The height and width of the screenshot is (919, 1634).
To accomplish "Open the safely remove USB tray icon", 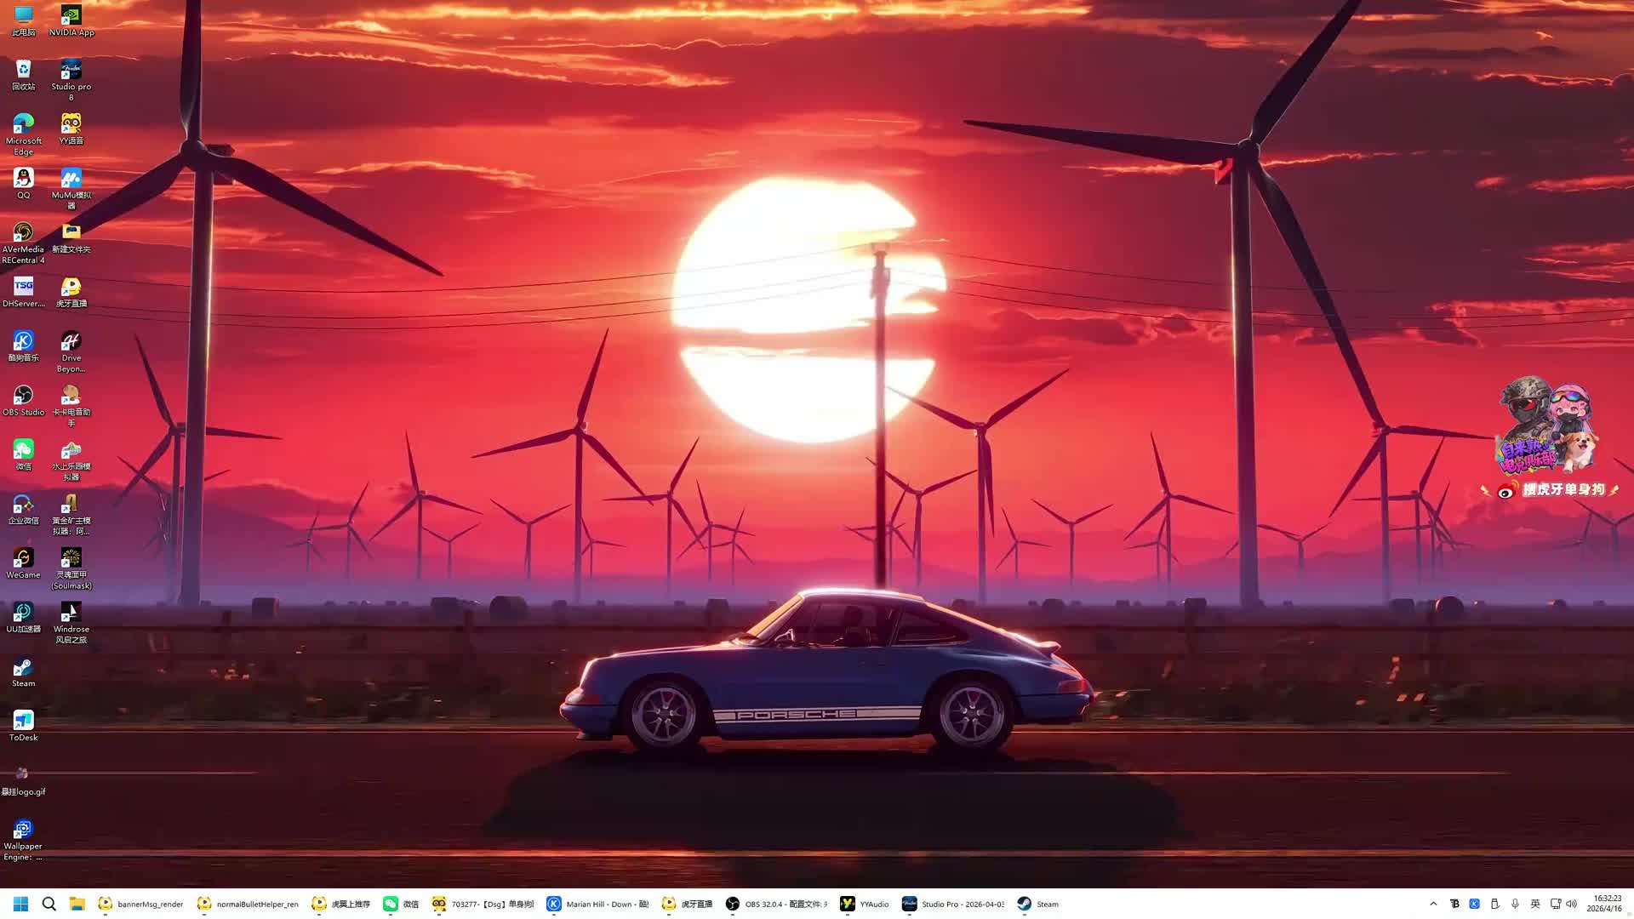I will (1494, 904).
